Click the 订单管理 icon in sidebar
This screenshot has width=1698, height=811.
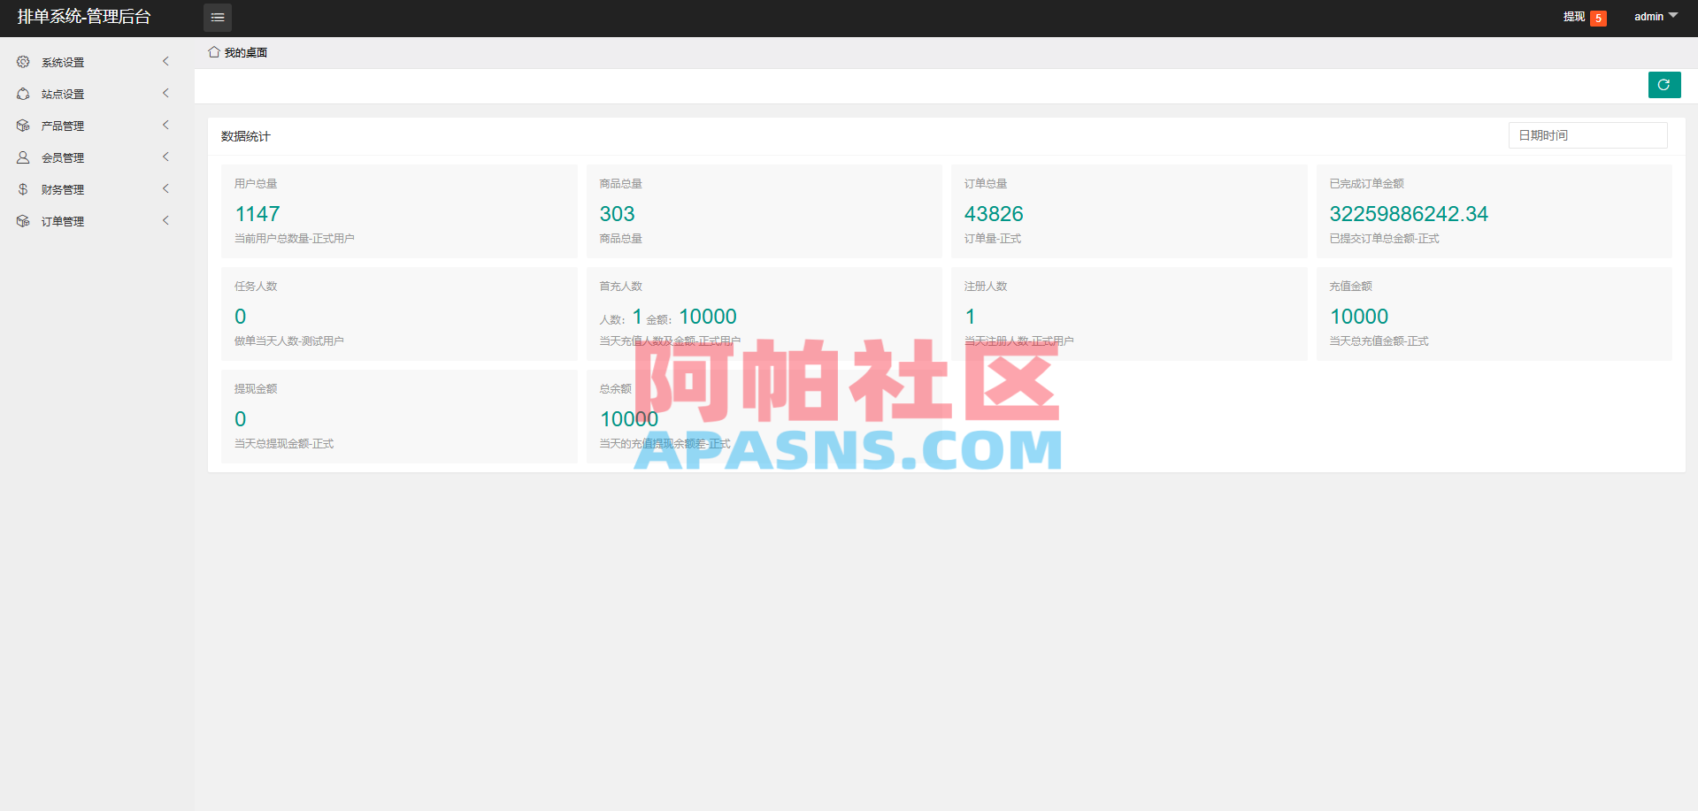(22, 220)
